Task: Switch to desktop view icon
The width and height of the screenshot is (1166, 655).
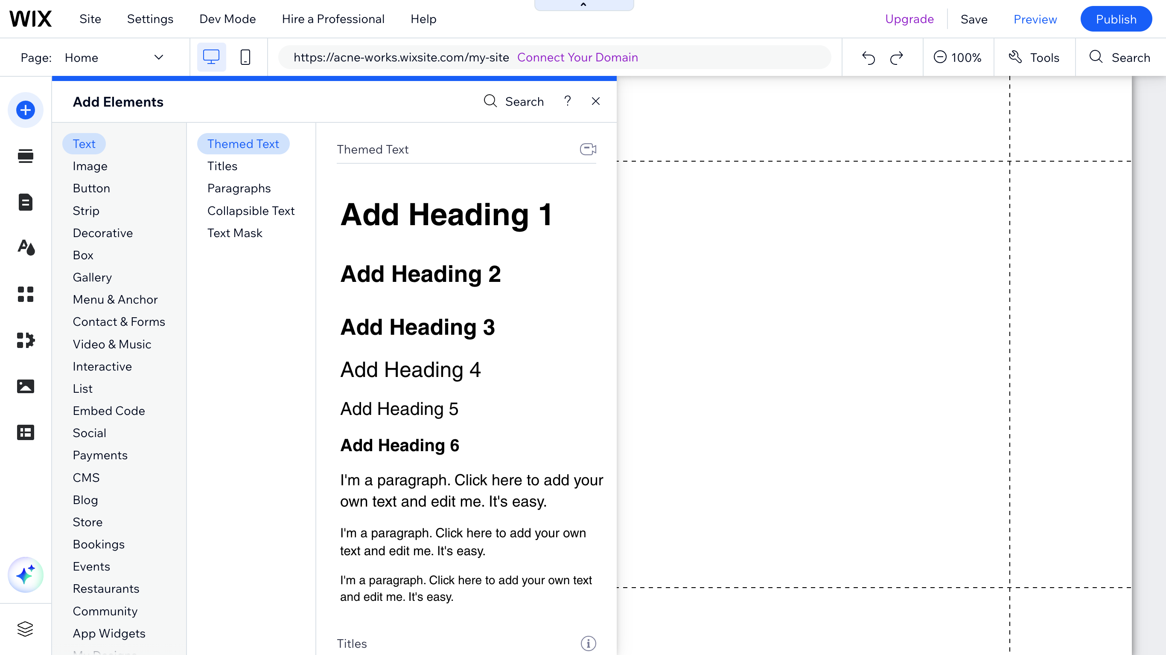Action: coord(211,57)
